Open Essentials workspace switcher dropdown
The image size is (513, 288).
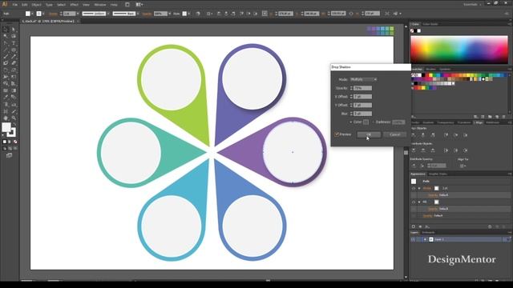pyautogui.click(x=472, y=5)
